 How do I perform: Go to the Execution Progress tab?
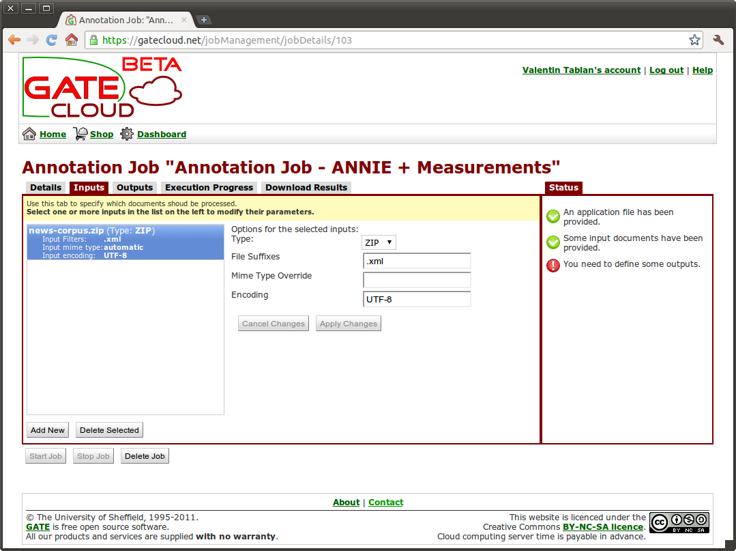[x=209, y=188]
